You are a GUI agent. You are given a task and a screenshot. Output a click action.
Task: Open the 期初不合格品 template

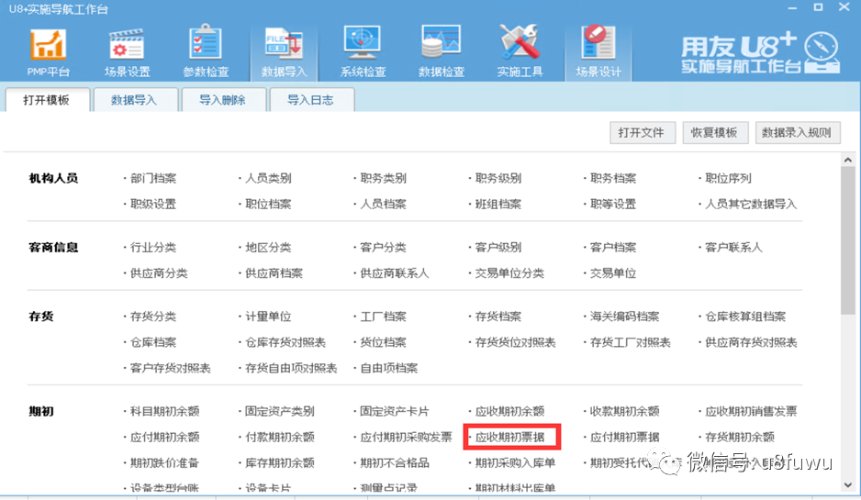[x=395, y=463]
